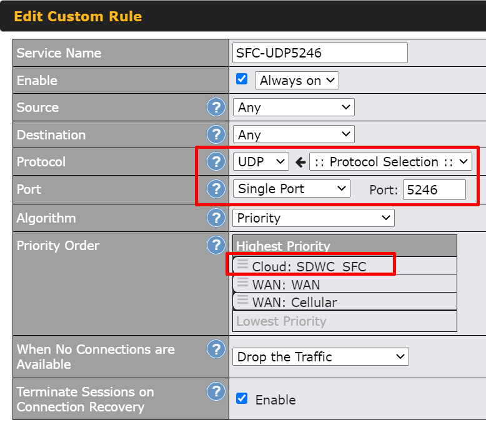The image size is (486, 422).
Task: Click the WAN: Cellular drag handle
Action: pyautogui.click(x=242, y=301)
